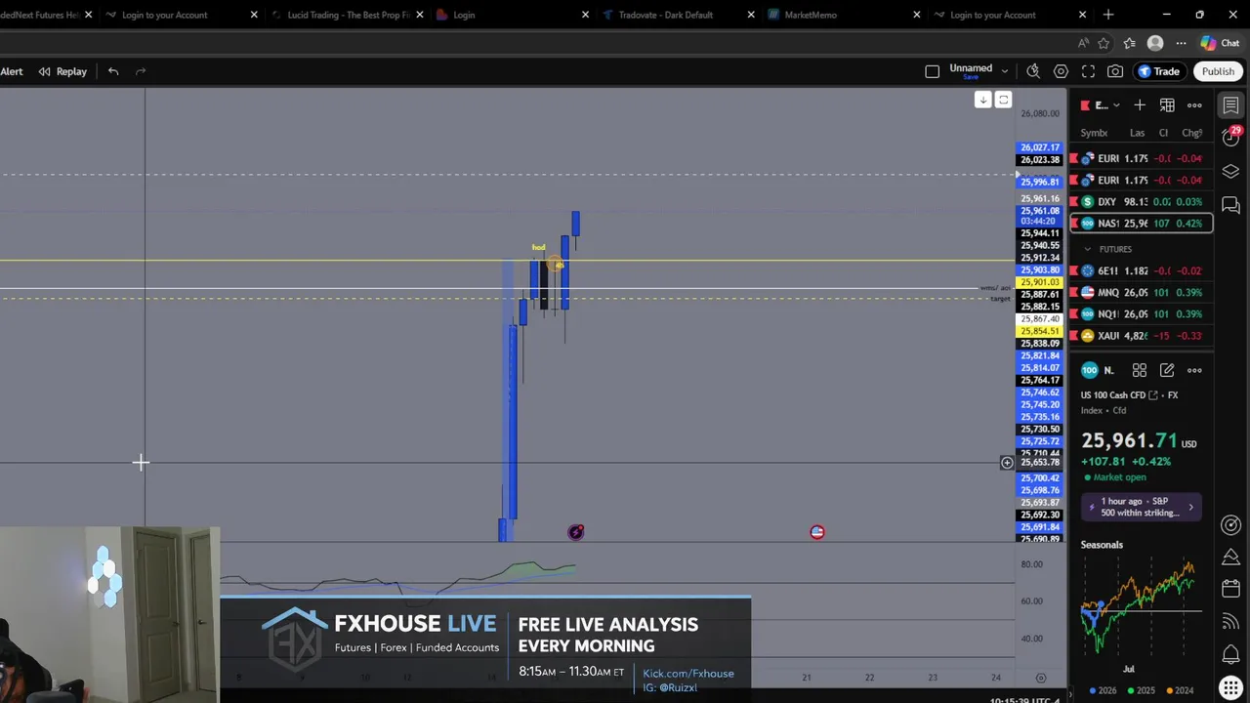The width and height of the screenshot is (1250, 703).
Task: Toggle the red flag on the MNQ row
Action: (x=1074, y=292)
